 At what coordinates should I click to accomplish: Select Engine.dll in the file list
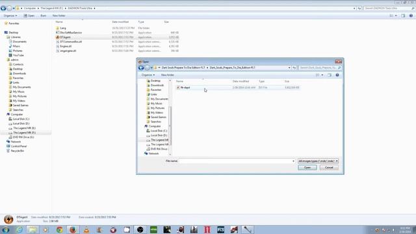tap(66, 46)
